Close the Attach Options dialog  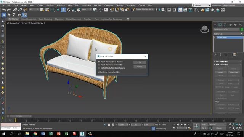pyautogui.click(x=145, y=56)
